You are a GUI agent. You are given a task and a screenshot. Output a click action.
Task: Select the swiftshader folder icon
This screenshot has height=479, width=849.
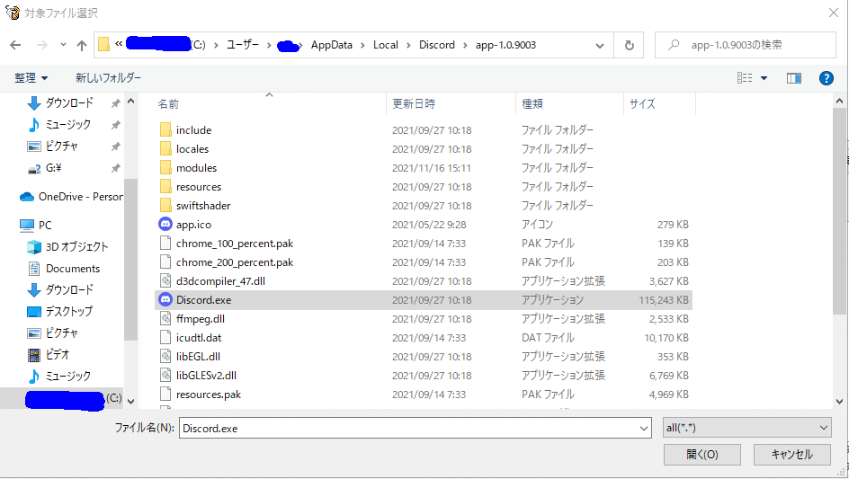[x=165, y=206]
